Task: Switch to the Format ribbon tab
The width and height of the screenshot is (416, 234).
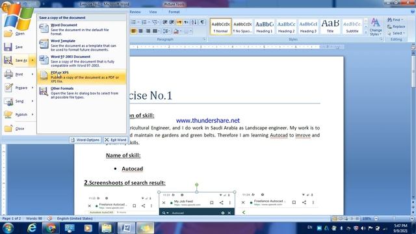Action: click(174, 12)
